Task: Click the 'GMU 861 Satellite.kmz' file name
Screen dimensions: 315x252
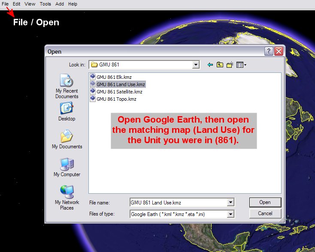Action: [119, 92]
